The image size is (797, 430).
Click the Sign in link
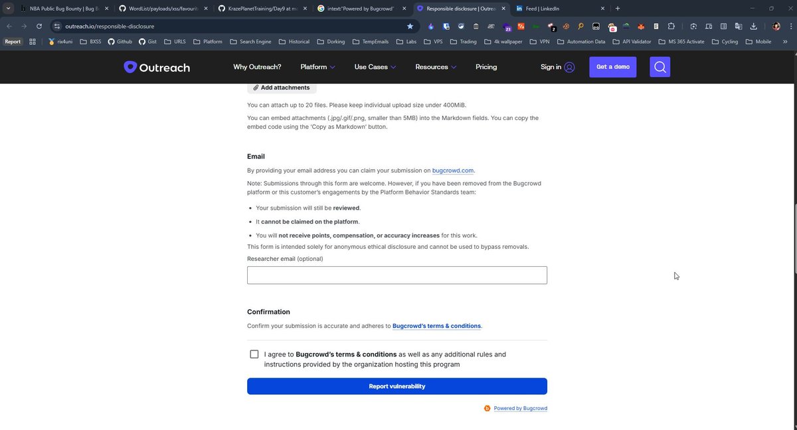551,67
